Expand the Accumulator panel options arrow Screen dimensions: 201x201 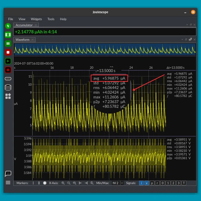click(x=187, y=25)
